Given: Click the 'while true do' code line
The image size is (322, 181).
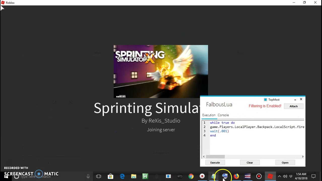Looking at the screenshot, I should pos(222,123).
